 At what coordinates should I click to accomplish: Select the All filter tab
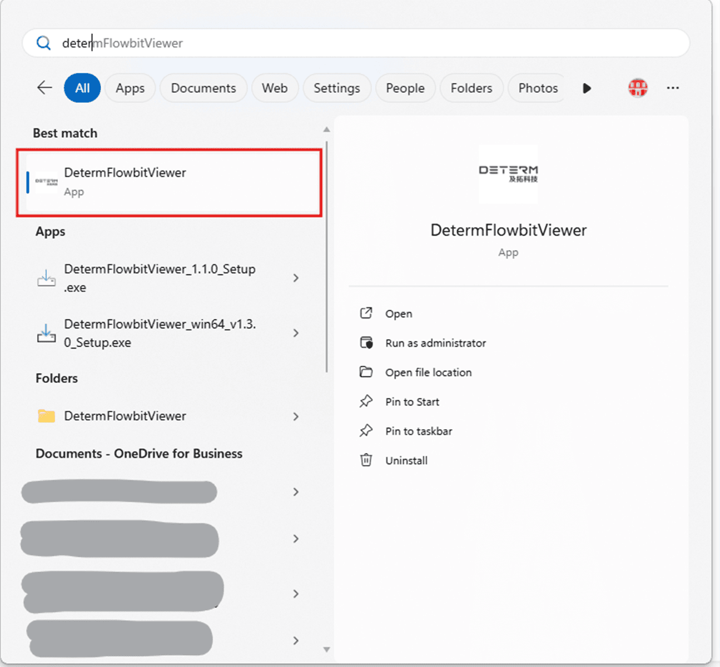point(82,88)
